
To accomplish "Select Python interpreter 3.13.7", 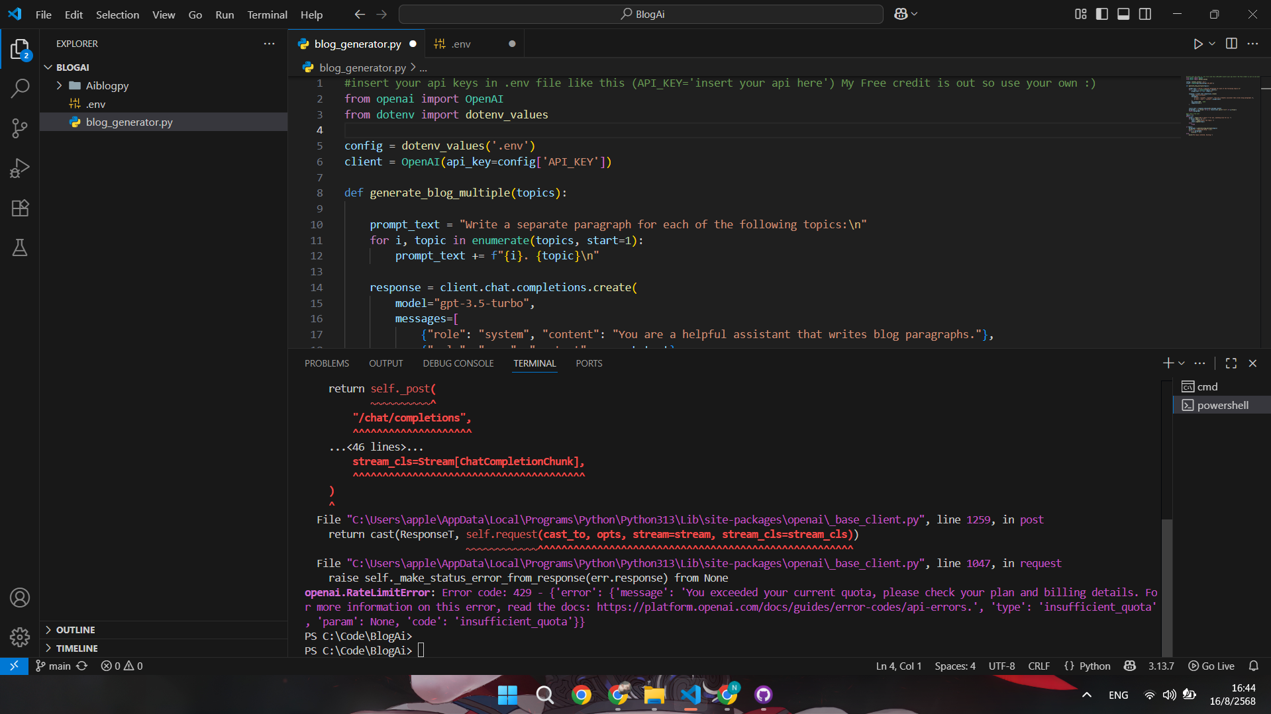I will pos(1160,666).
